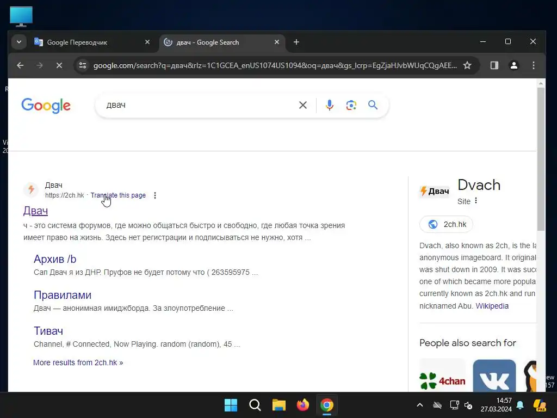The image size is (557, 418).
Task: Select 4chan in People also search
Action: [x=443, y=376]
